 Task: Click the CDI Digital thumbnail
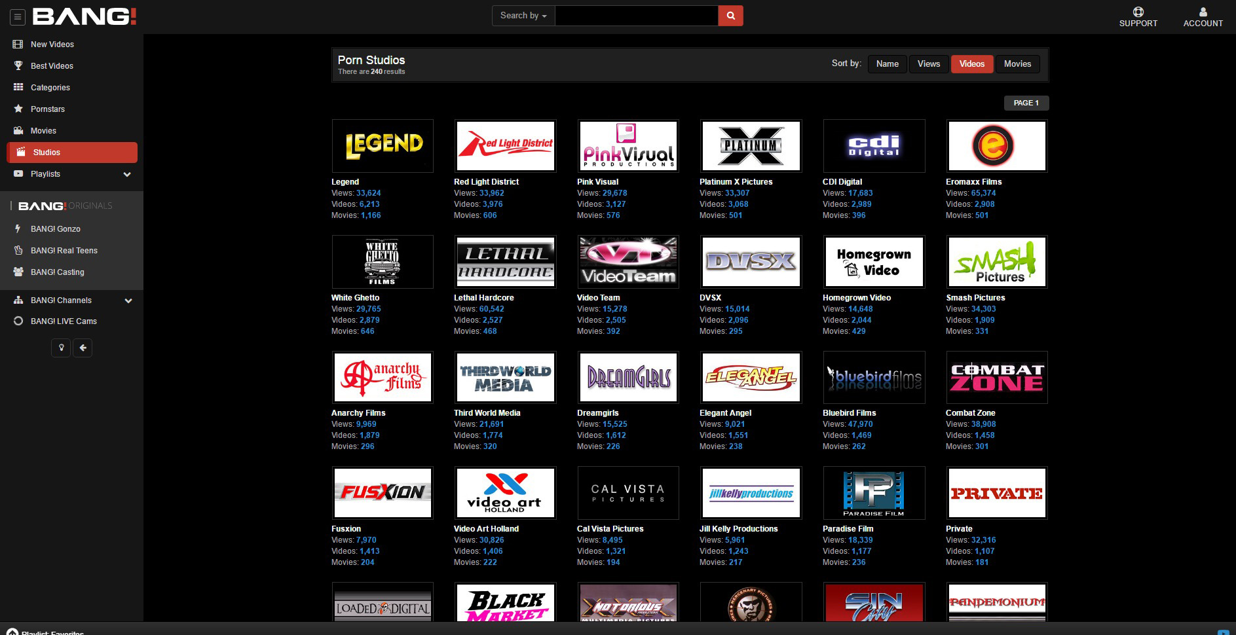[x=874, y=146]
